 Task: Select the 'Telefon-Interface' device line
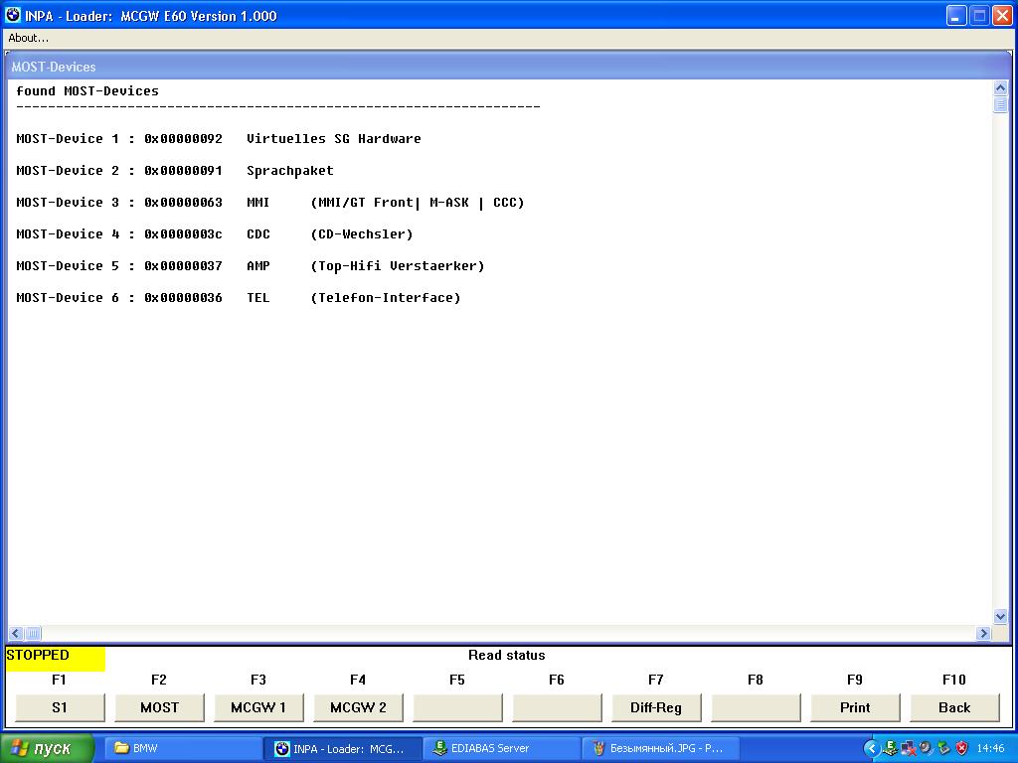pos(239,298)
